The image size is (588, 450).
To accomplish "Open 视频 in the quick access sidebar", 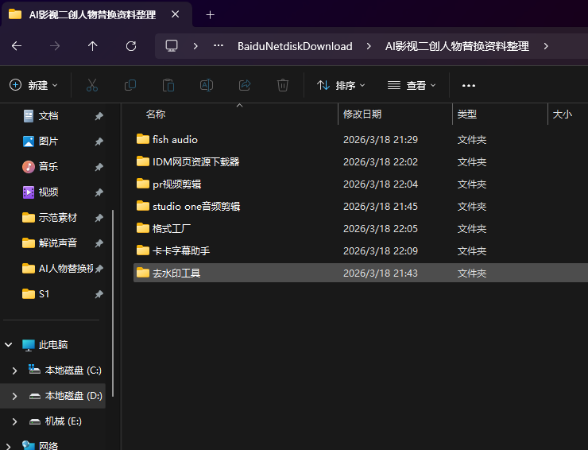I will point(48,192).
